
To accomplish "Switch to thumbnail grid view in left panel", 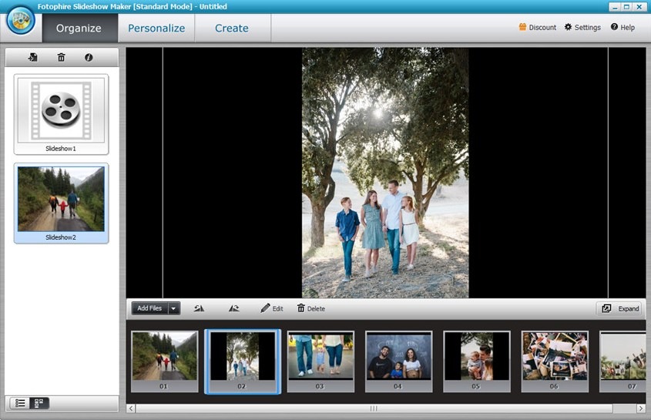I will coord(39,402).
